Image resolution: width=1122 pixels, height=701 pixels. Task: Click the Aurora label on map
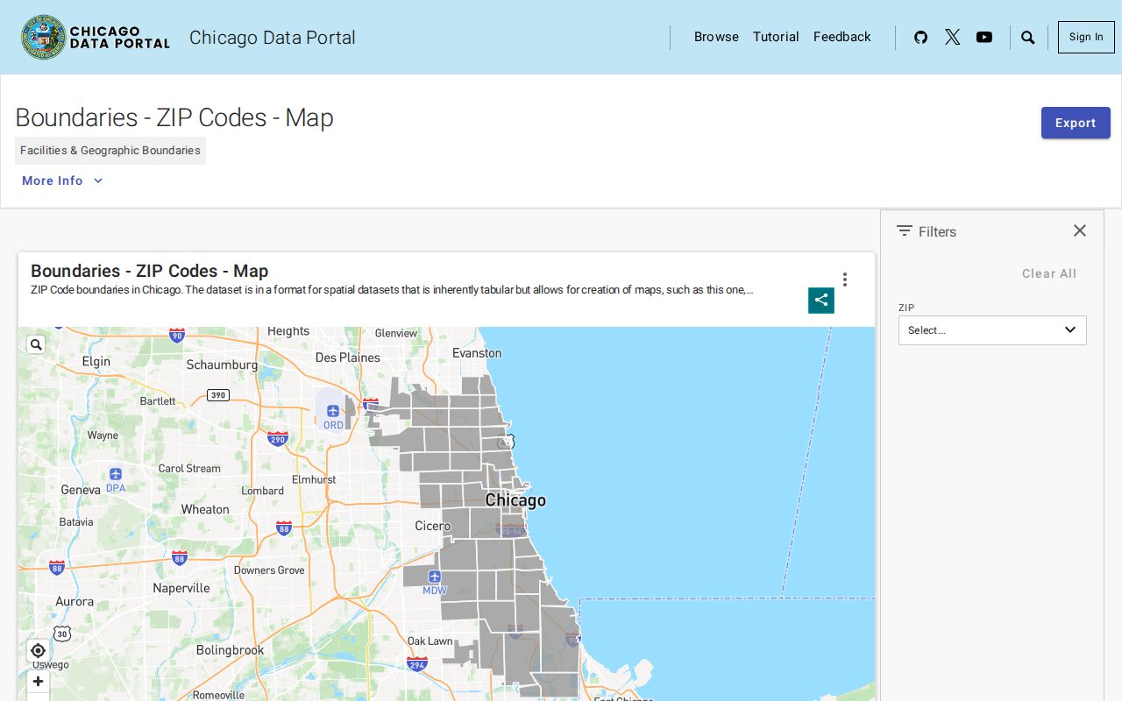pos(75,602)
